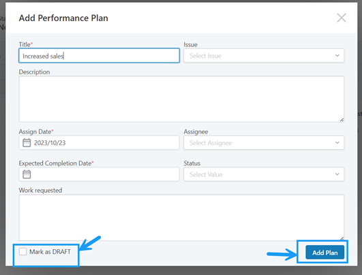Click the Mark as DRAFT label text
Screen dimensions: 362x275
[x=50, y=252]
